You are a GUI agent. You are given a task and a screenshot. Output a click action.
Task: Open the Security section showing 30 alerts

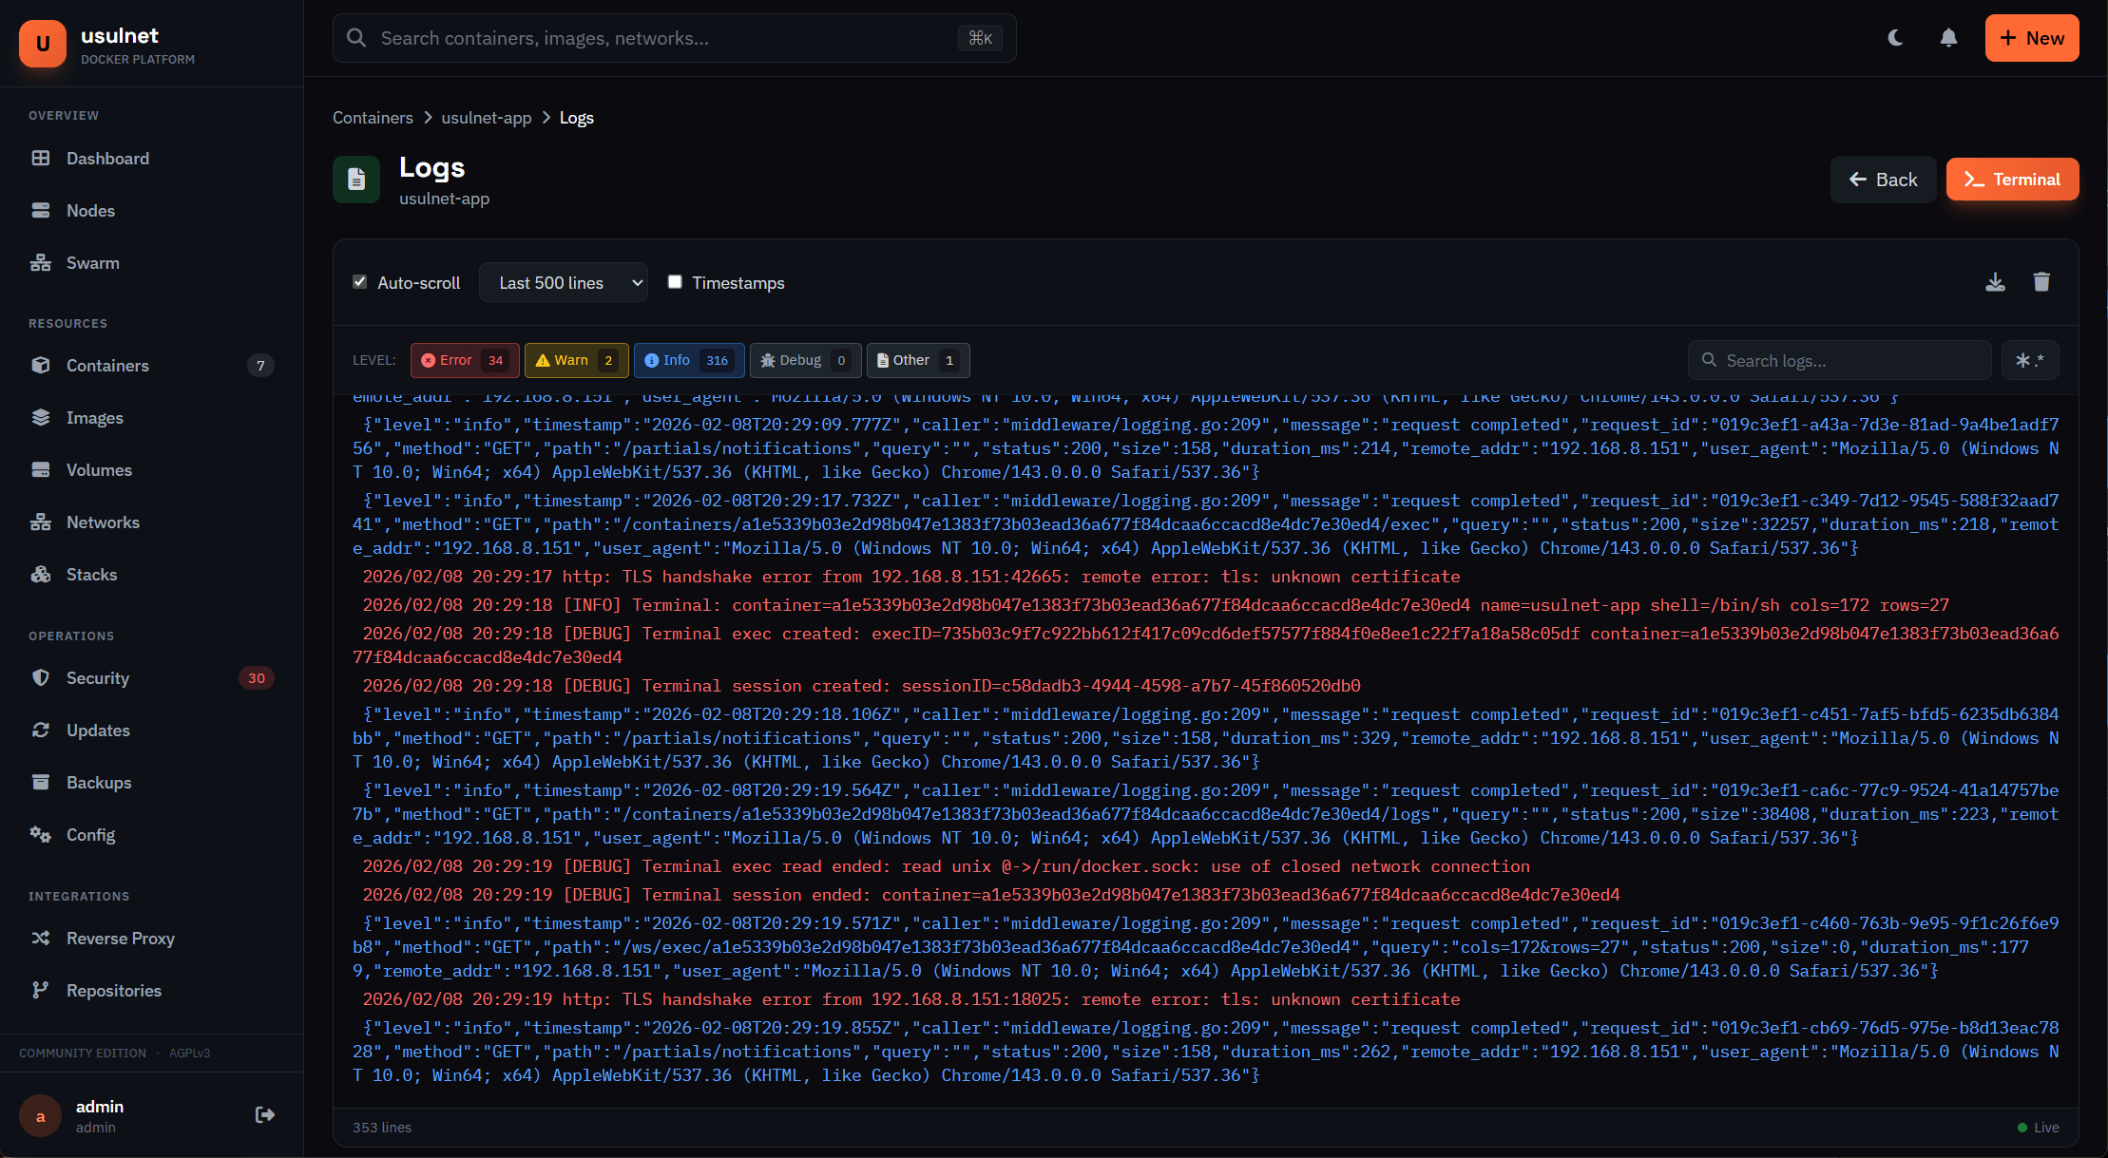point(98,677)
